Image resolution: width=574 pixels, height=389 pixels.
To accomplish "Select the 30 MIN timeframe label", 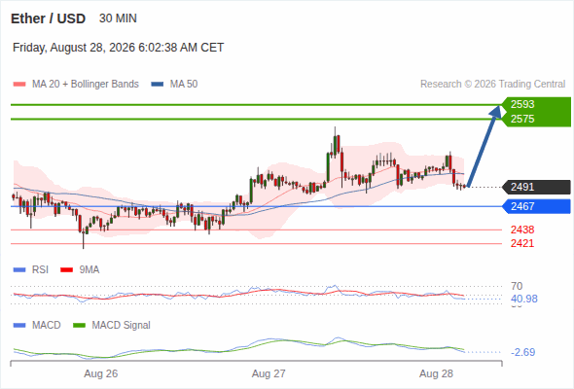I will [118, 18].
